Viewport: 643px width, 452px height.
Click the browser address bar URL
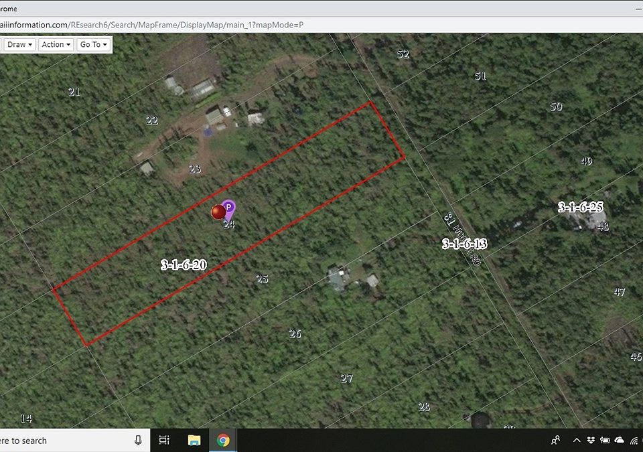click(x=152, y=25)
